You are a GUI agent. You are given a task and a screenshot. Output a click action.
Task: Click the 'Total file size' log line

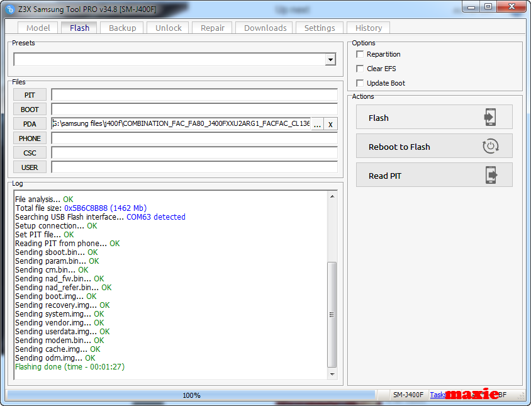click(x=81, y=208)
